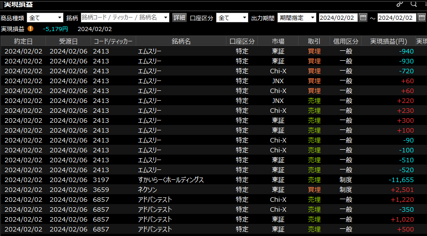The image size is (427, 236).
Task: Click アドバンテスト in the +1,220 row
Action: 155,200
